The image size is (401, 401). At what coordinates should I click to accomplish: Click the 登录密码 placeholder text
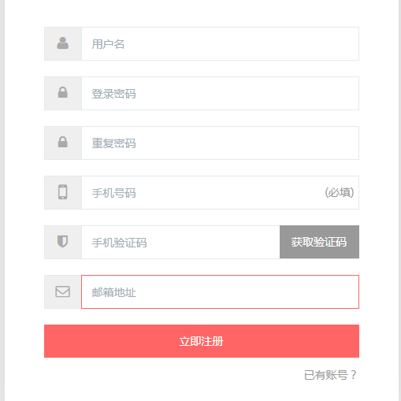coord(113,94)
